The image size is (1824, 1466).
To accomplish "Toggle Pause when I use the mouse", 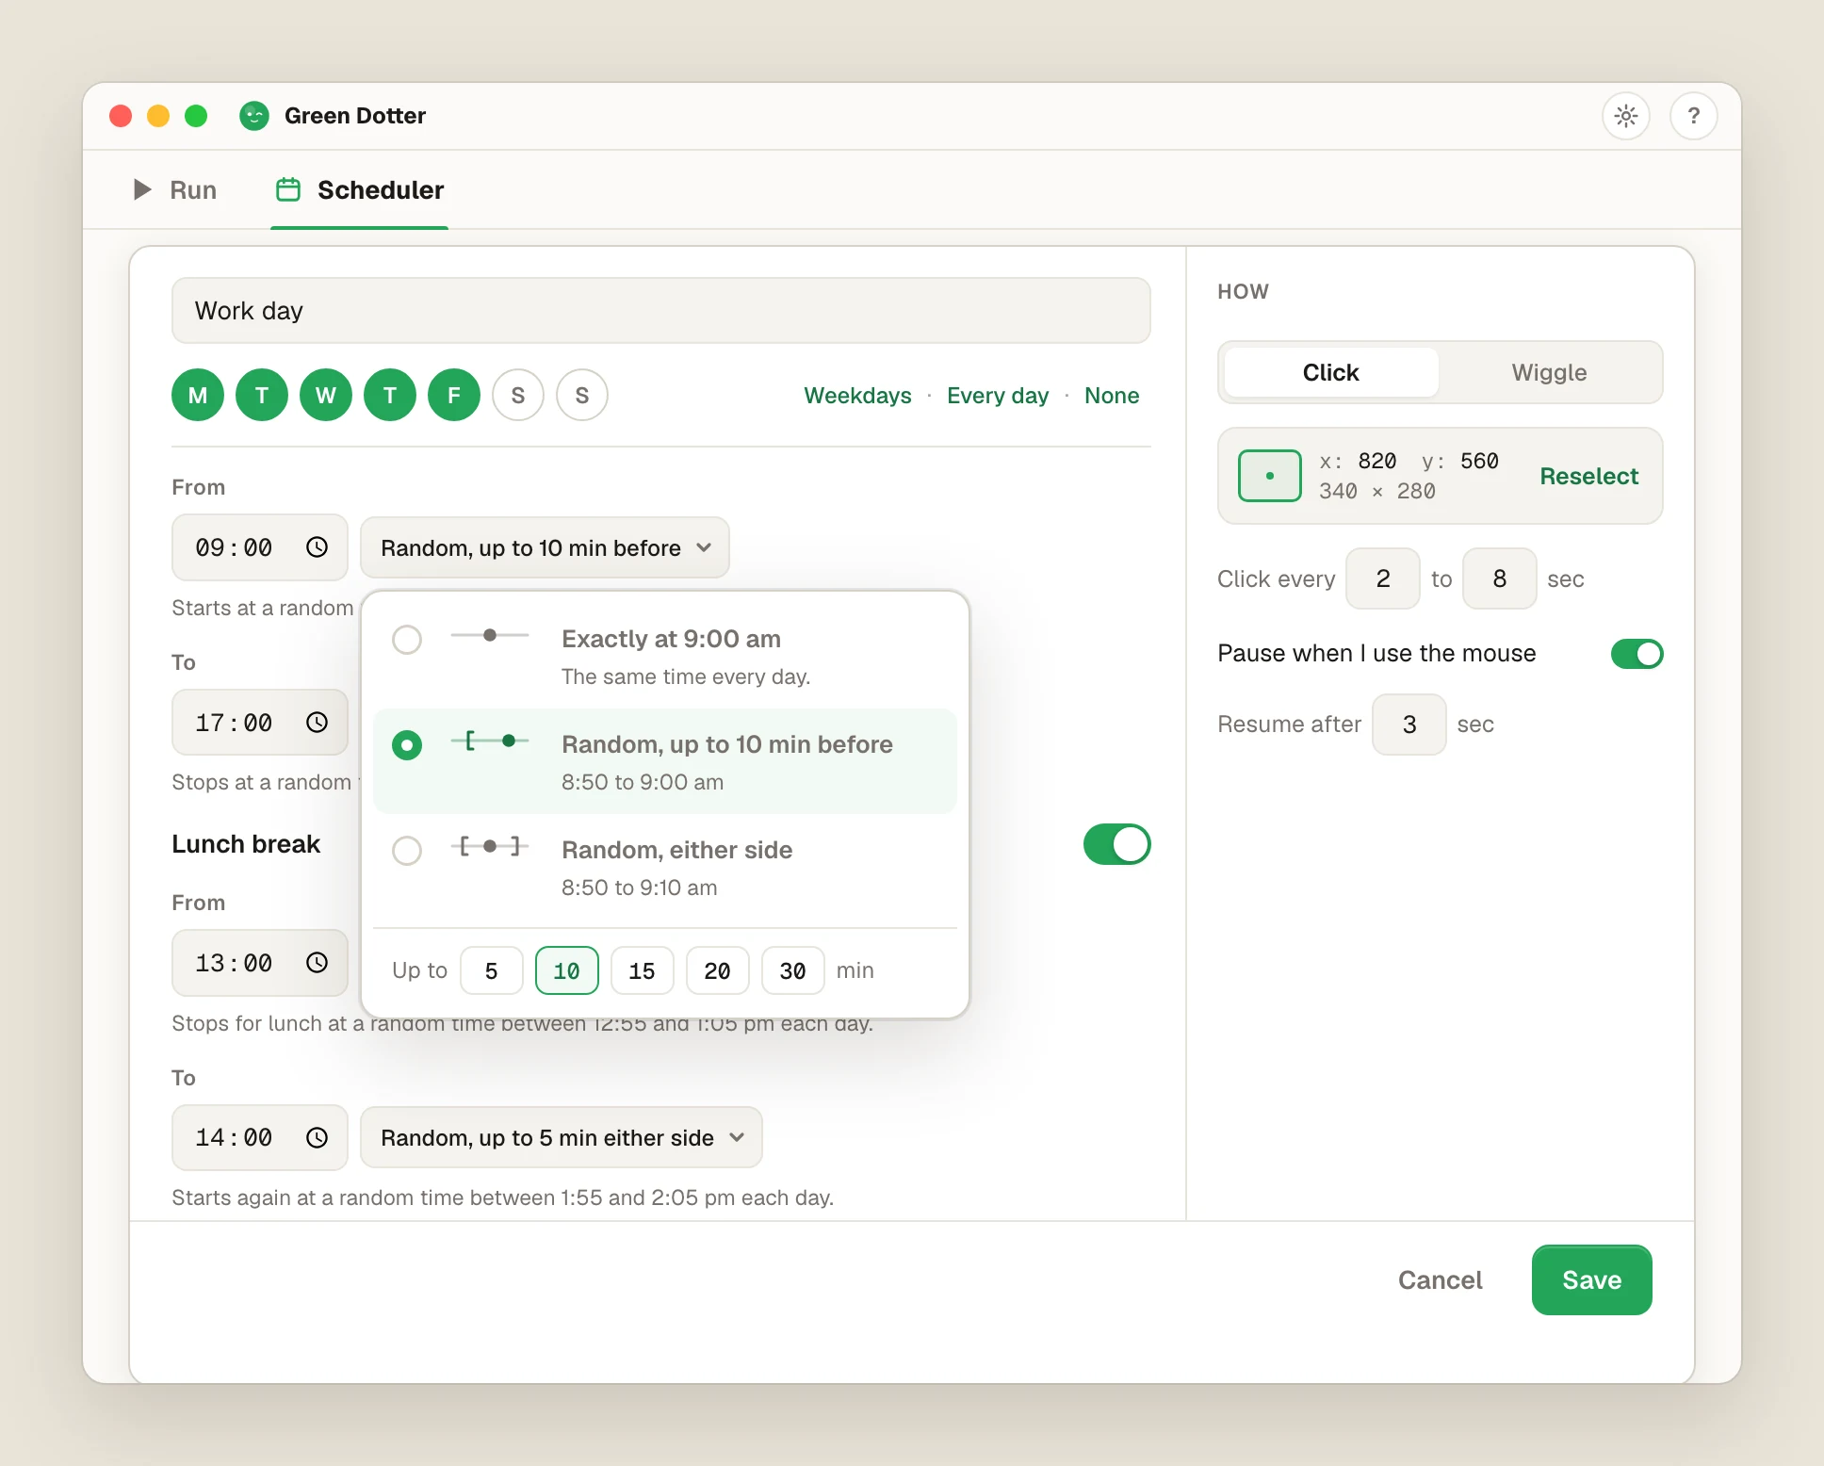I will (x=1637, y=654).
